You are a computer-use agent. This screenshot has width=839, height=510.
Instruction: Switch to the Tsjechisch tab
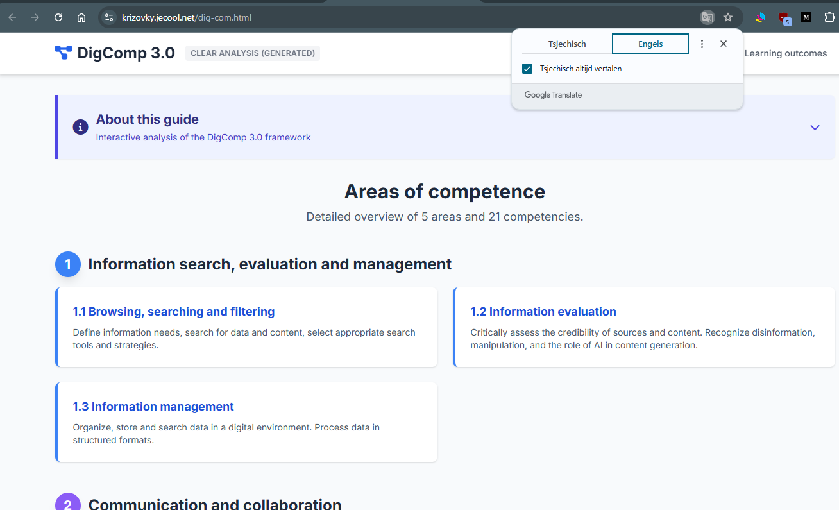567,44
